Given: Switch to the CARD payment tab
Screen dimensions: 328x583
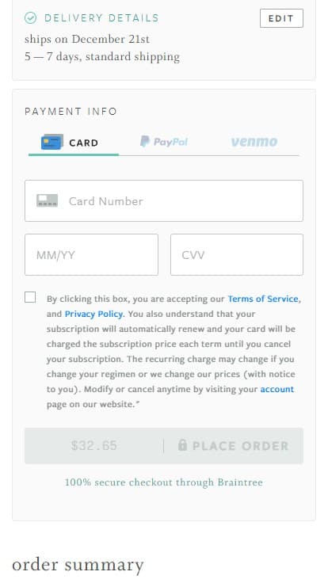Looking at the screenshot, I should click(74, 143).
